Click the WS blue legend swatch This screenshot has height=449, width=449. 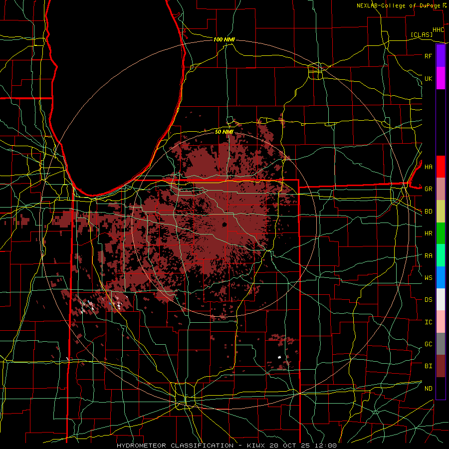441,277
